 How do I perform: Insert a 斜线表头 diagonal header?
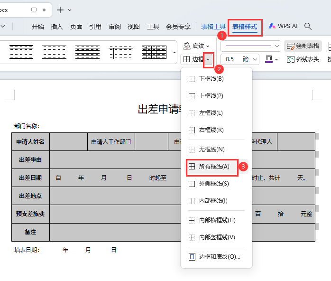(x=303, y=59)
